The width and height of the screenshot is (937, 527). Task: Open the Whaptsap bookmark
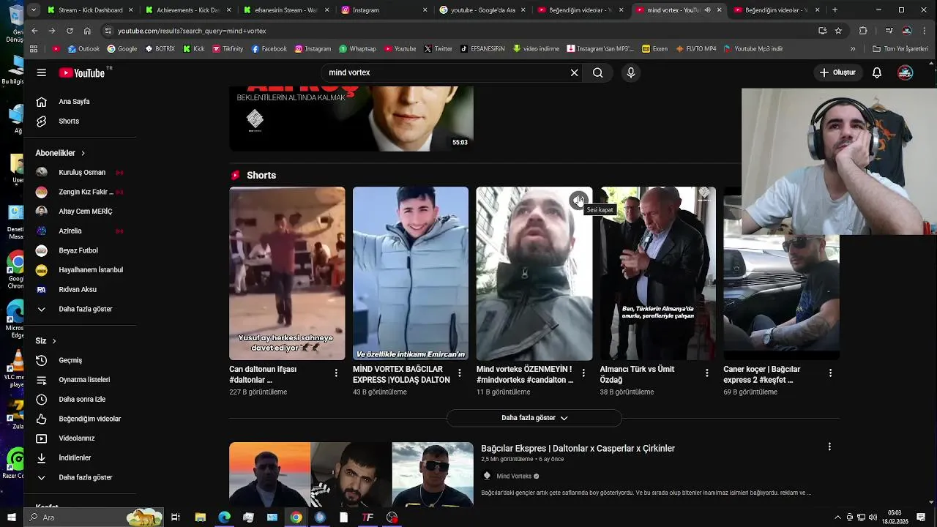[357, 49]
